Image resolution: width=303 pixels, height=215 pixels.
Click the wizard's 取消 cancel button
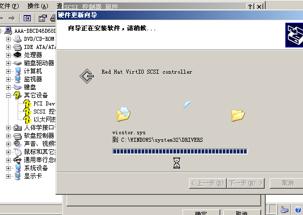[287, 183]
